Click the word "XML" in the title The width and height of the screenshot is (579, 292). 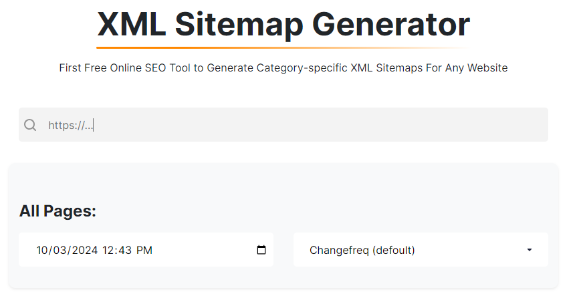[x=131, y=24]
